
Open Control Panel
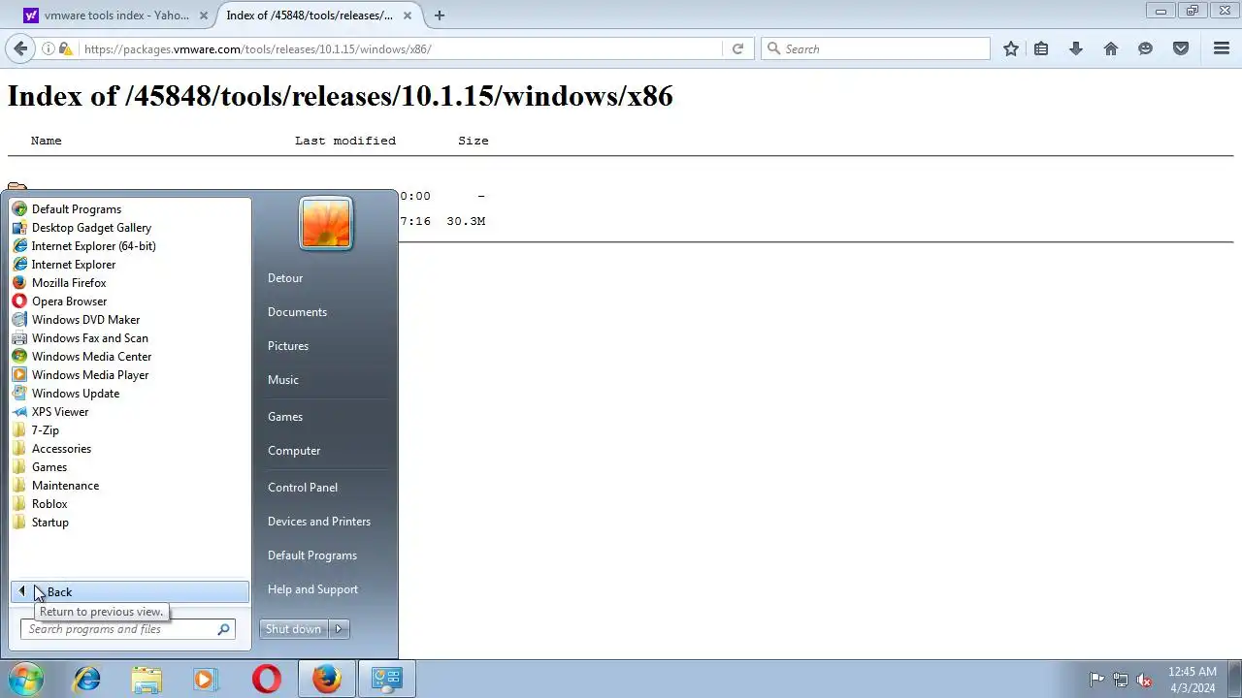click(303, 488)
